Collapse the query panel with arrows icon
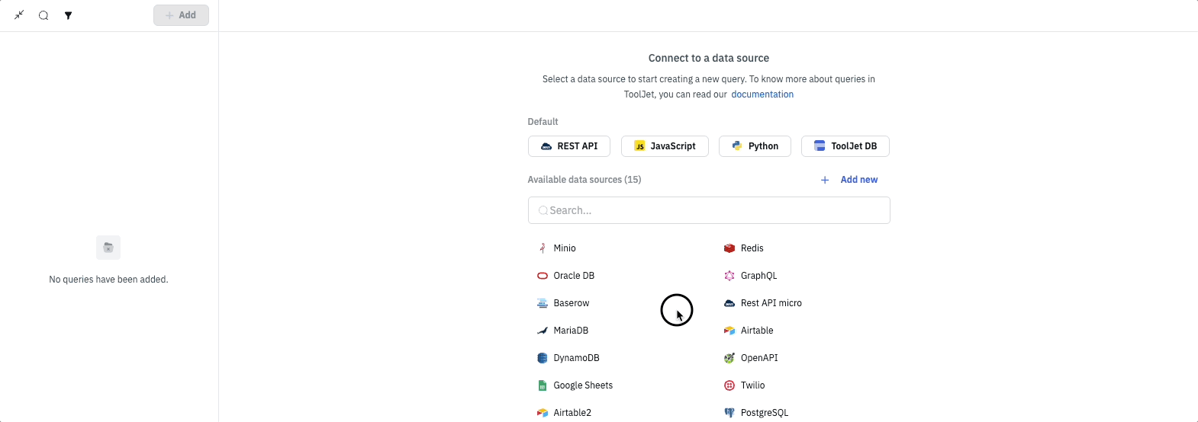1198x422 pixels. [x=19, y=15]
